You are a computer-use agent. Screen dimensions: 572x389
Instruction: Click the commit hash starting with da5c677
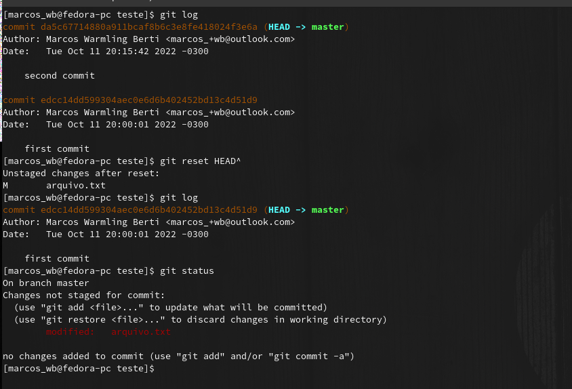coord(149,27)
